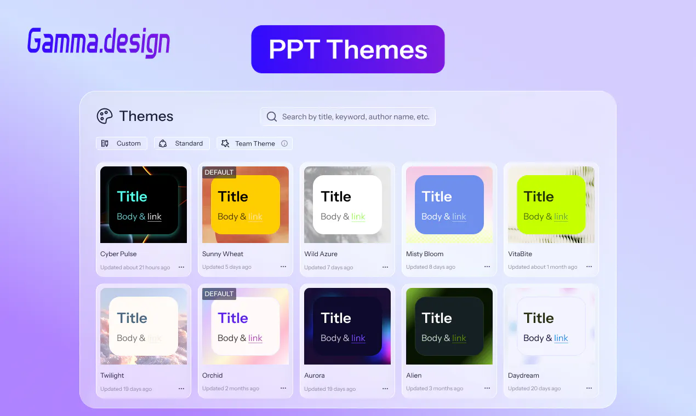Click 'Updated 3 months ago' text
696x416 pixels.
435,389
